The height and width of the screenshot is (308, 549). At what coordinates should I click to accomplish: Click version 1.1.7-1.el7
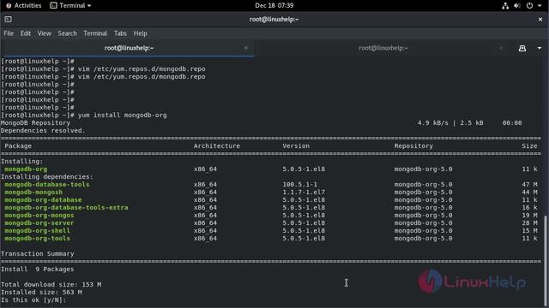coord(304,192)
